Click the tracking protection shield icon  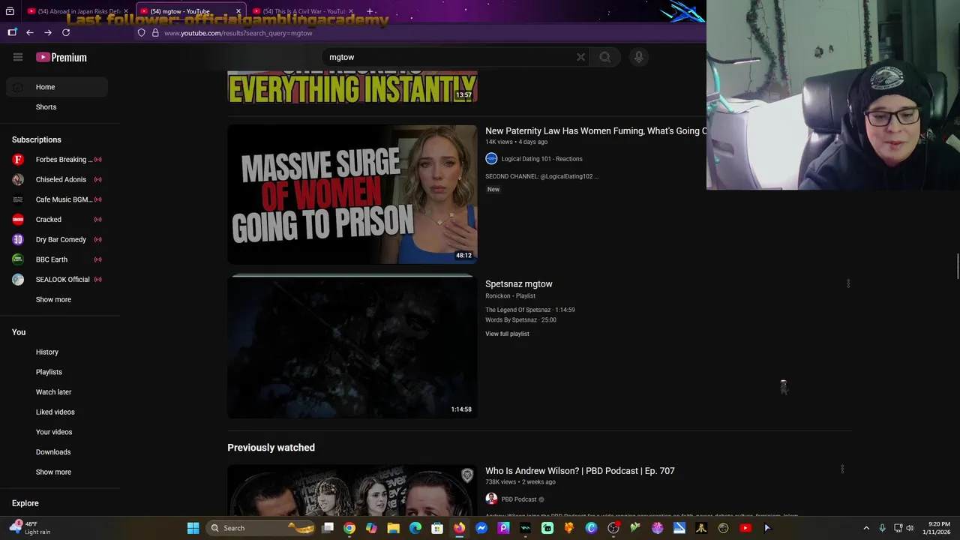tap(141, 33)
